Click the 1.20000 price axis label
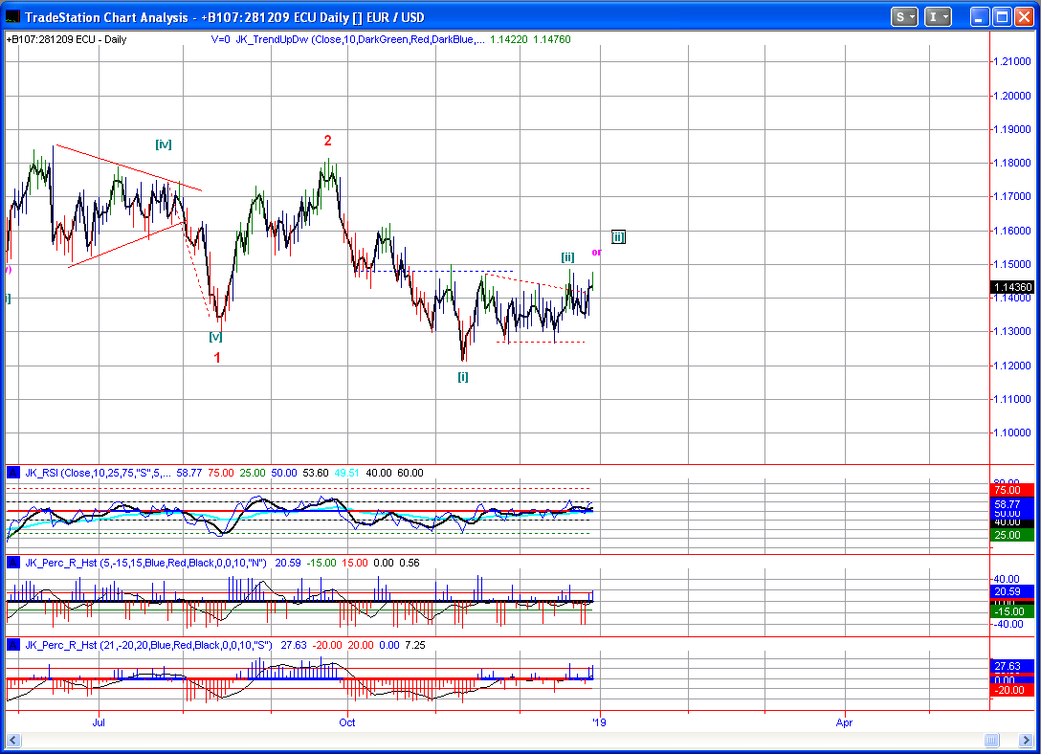Image resolution: width=1041 pixels, height=754 pixels. tap(1011, 96)
